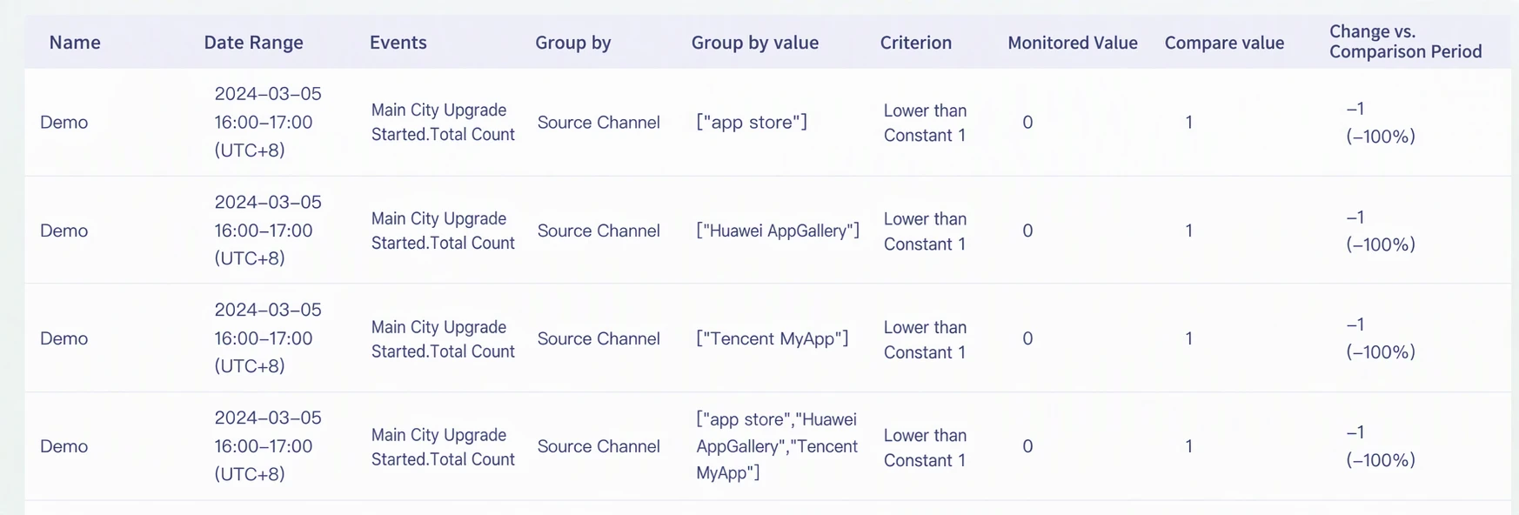Click Main City Upgrade event in the last row
The image size is (1519, 515).
(443, 447)
